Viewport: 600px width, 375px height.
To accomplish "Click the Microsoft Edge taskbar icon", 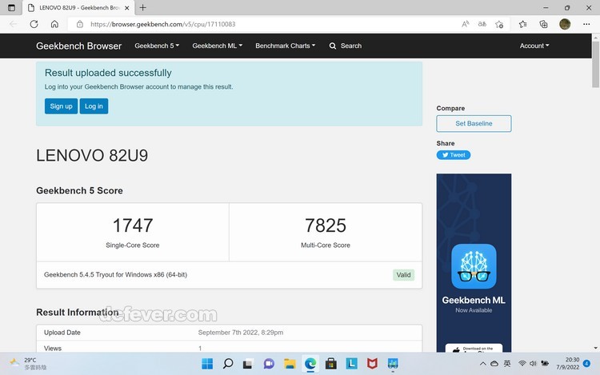I will pos(310,364).
